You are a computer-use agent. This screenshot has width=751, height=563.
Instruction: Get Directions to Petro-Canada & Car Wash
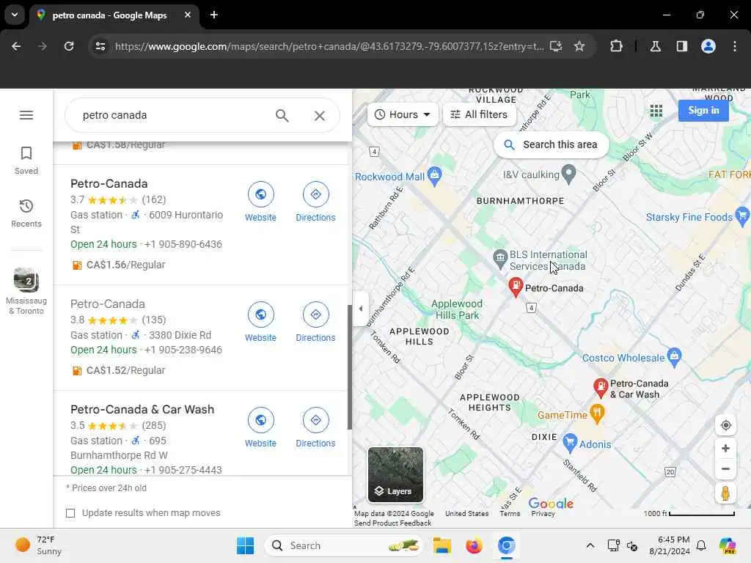315,427
